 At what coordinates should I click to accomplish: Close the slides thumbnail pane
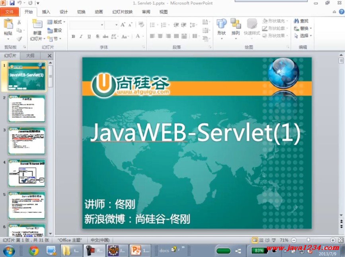tap(49, 56)
